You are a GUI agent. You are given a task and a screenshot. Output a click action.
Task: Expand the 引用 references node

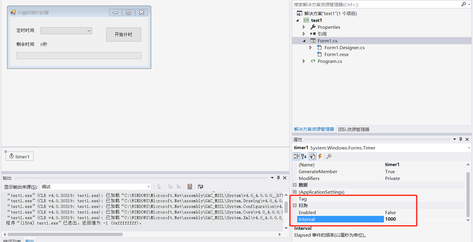[304, 34]
